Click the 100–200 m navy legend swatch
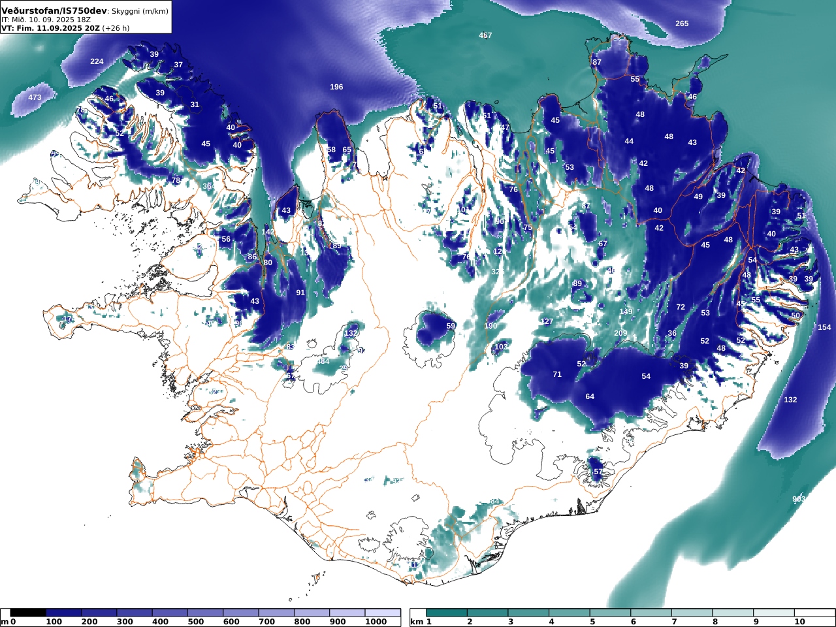Screen dimensions: 836x627 click(64, 613)
